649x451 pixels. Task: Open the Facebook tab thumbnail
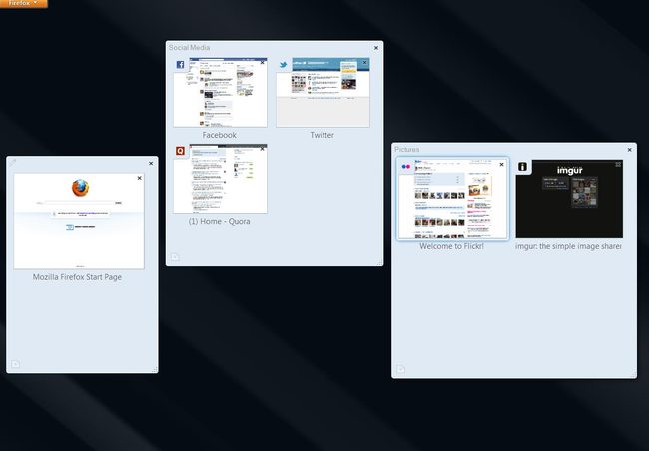tap(221, 92)
